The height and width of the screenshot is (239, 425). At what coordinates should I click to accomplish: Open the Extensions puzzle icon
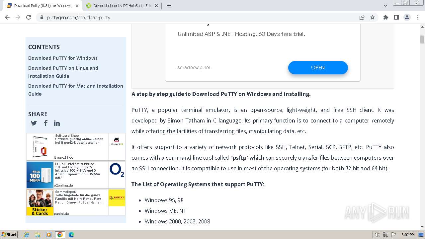coord(385,17)
